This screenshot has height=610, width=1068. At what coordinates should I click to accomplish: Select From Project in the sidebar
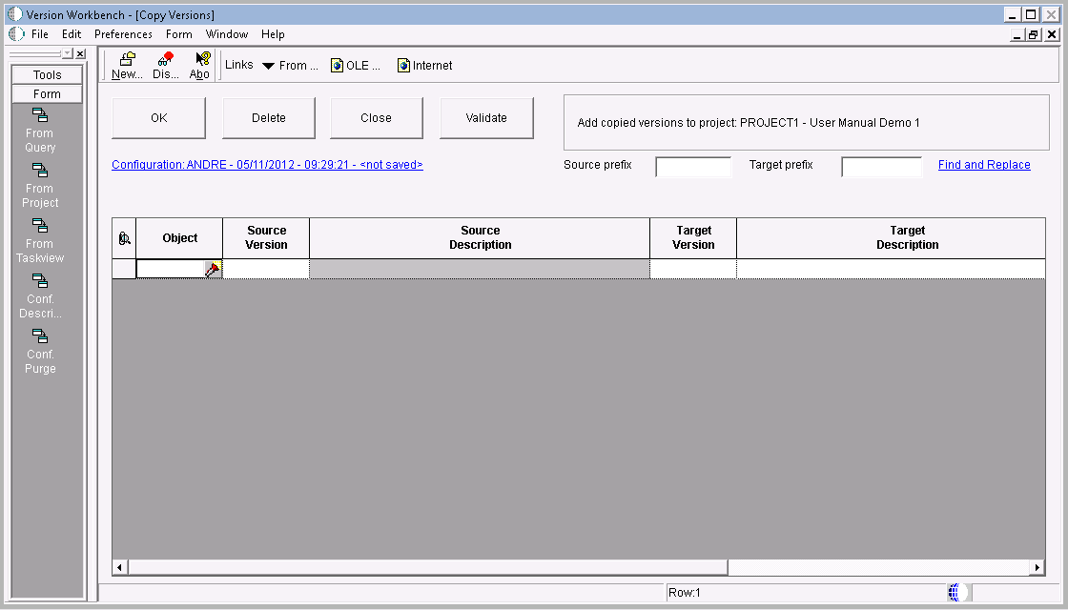[39, 188]
